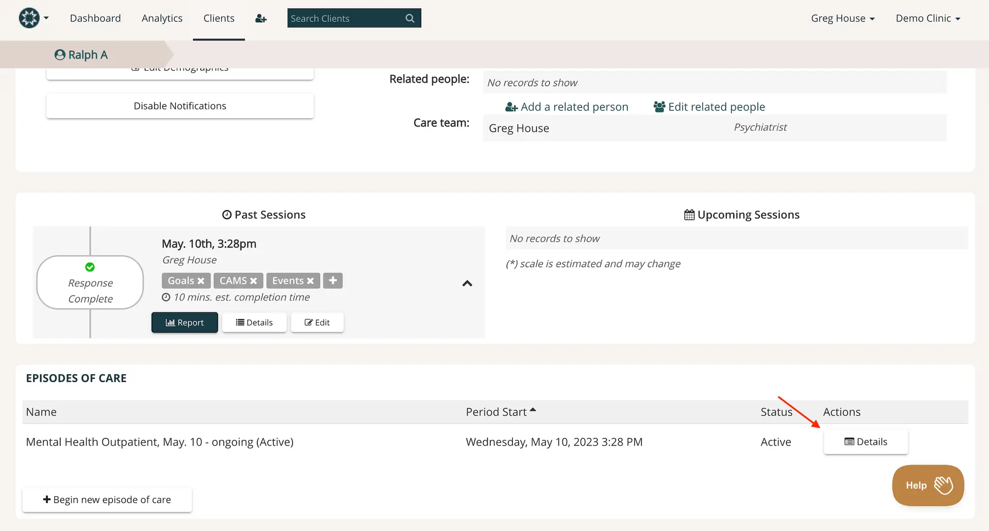989x531 pixels.
Task: Click the Add a related person icon
Action: [510, 107]
